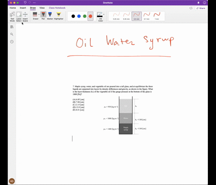Screen dimensions: 216x185
Task: Expand the Ink Color dropdown arrow
Action: [x=104, y=14]
